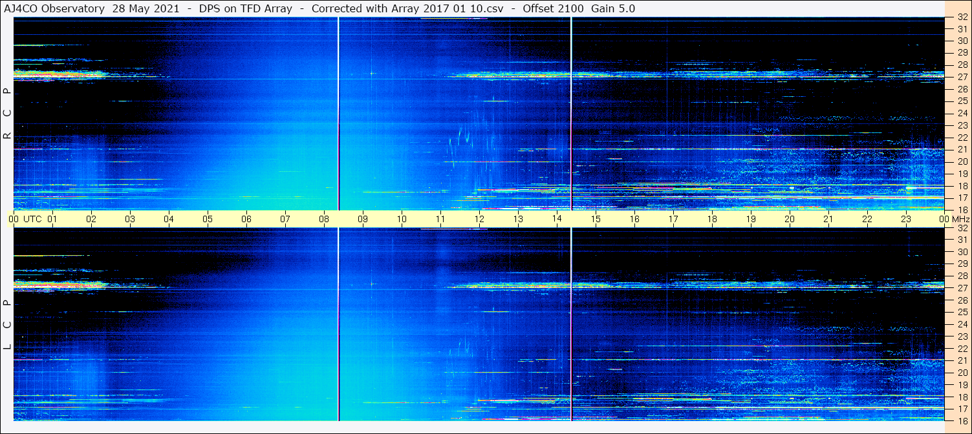Click the 23 hour label on time axis

pyautogui.click(x=906, y=219)
